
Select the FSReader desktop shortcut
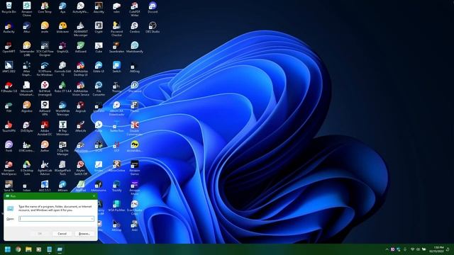coord(9,87)
